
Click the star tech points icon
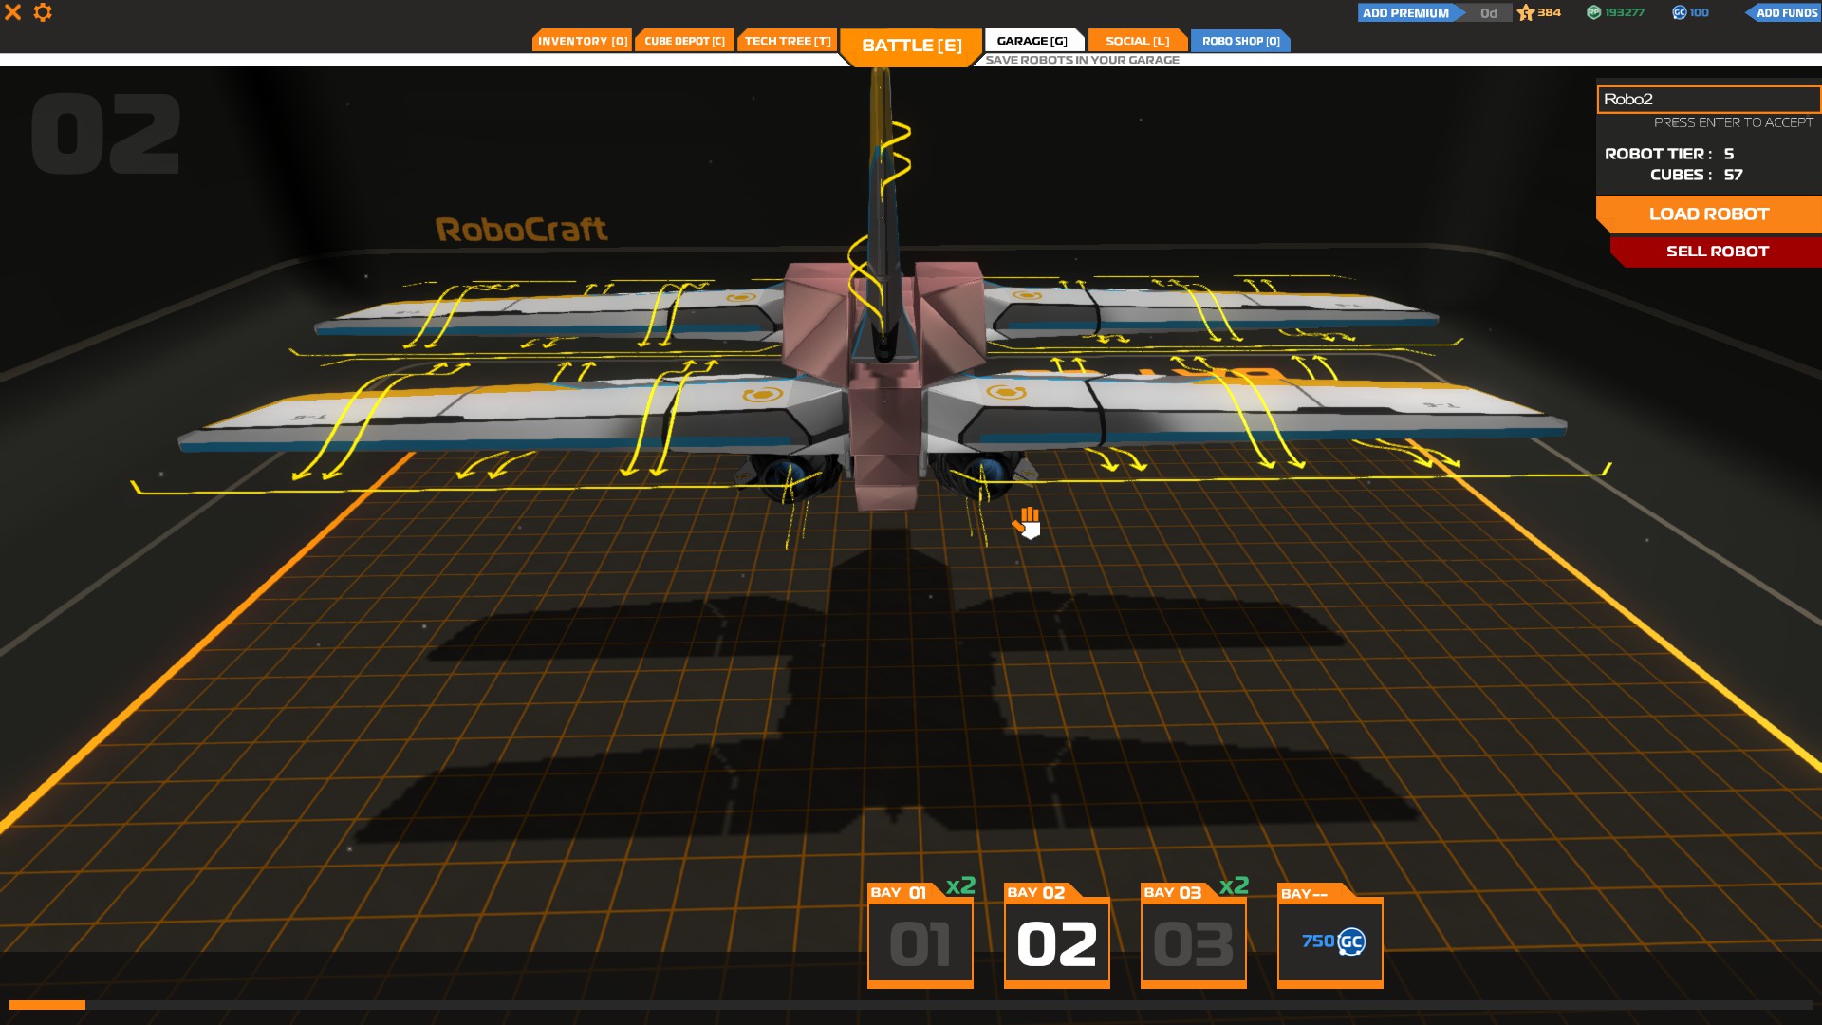pyautogui.click(x=1525, y=12)
